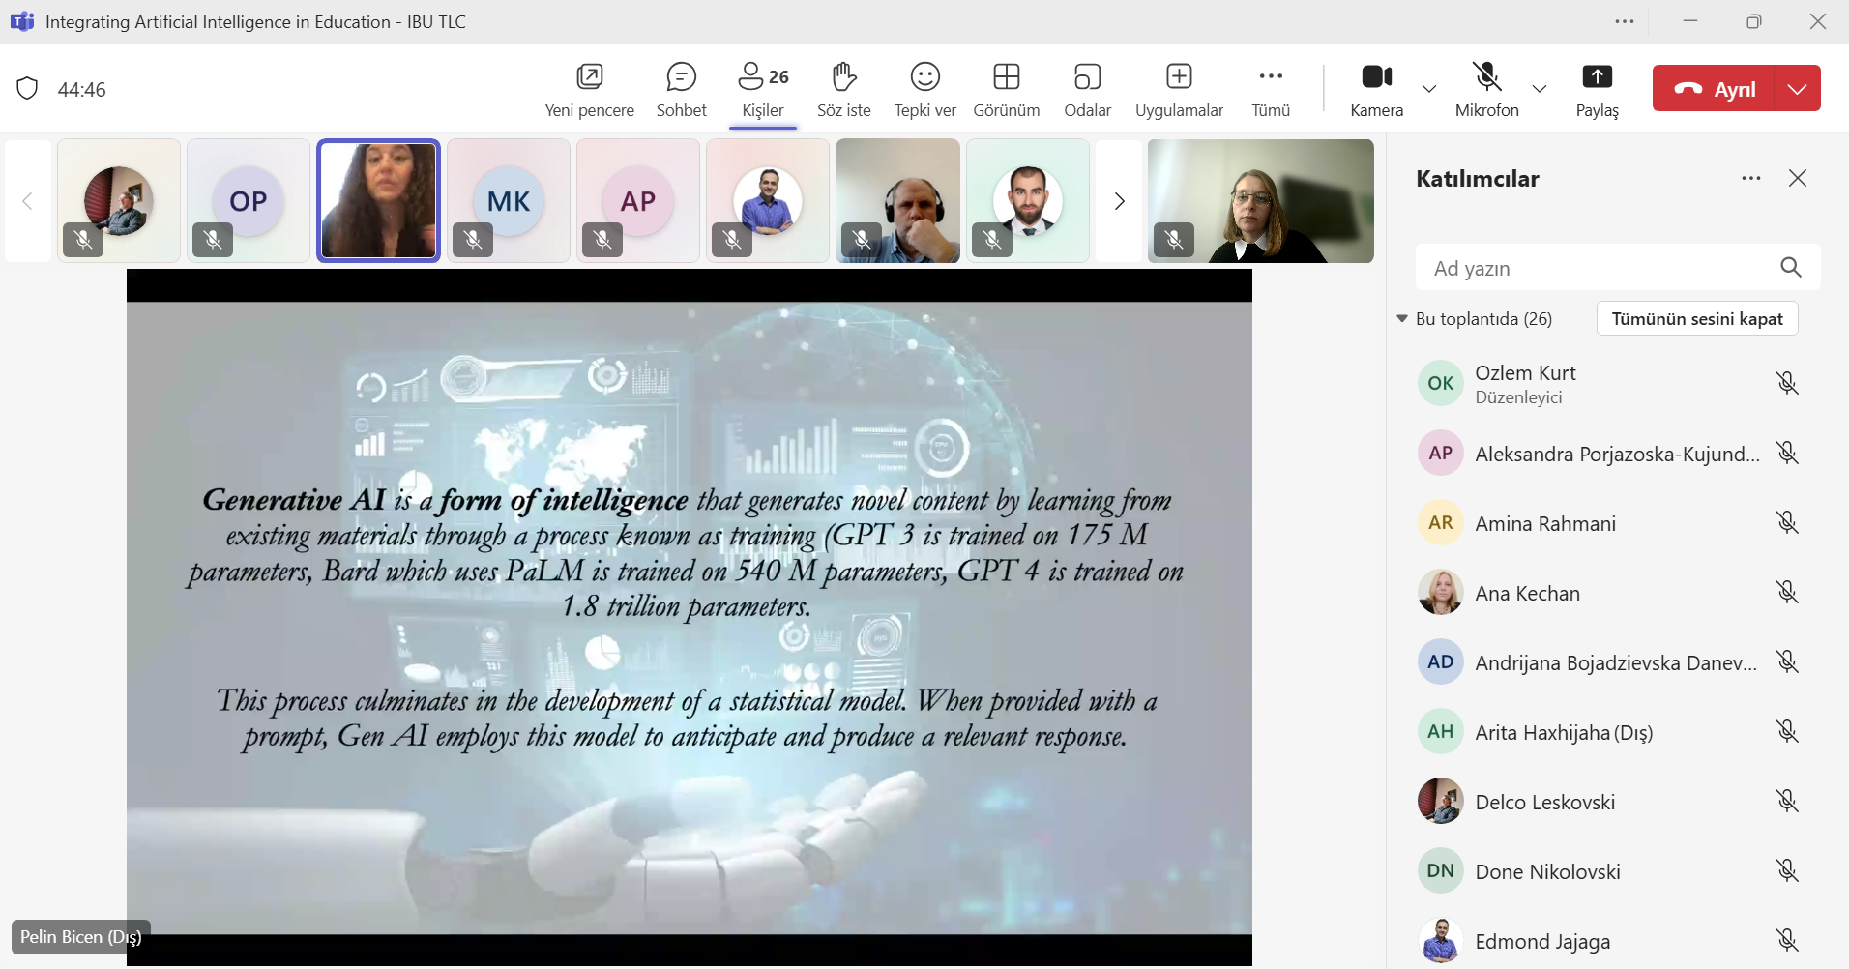Show previous participant thumbnails
This screenshot has width=1849, height=969.
click(27, 201)
